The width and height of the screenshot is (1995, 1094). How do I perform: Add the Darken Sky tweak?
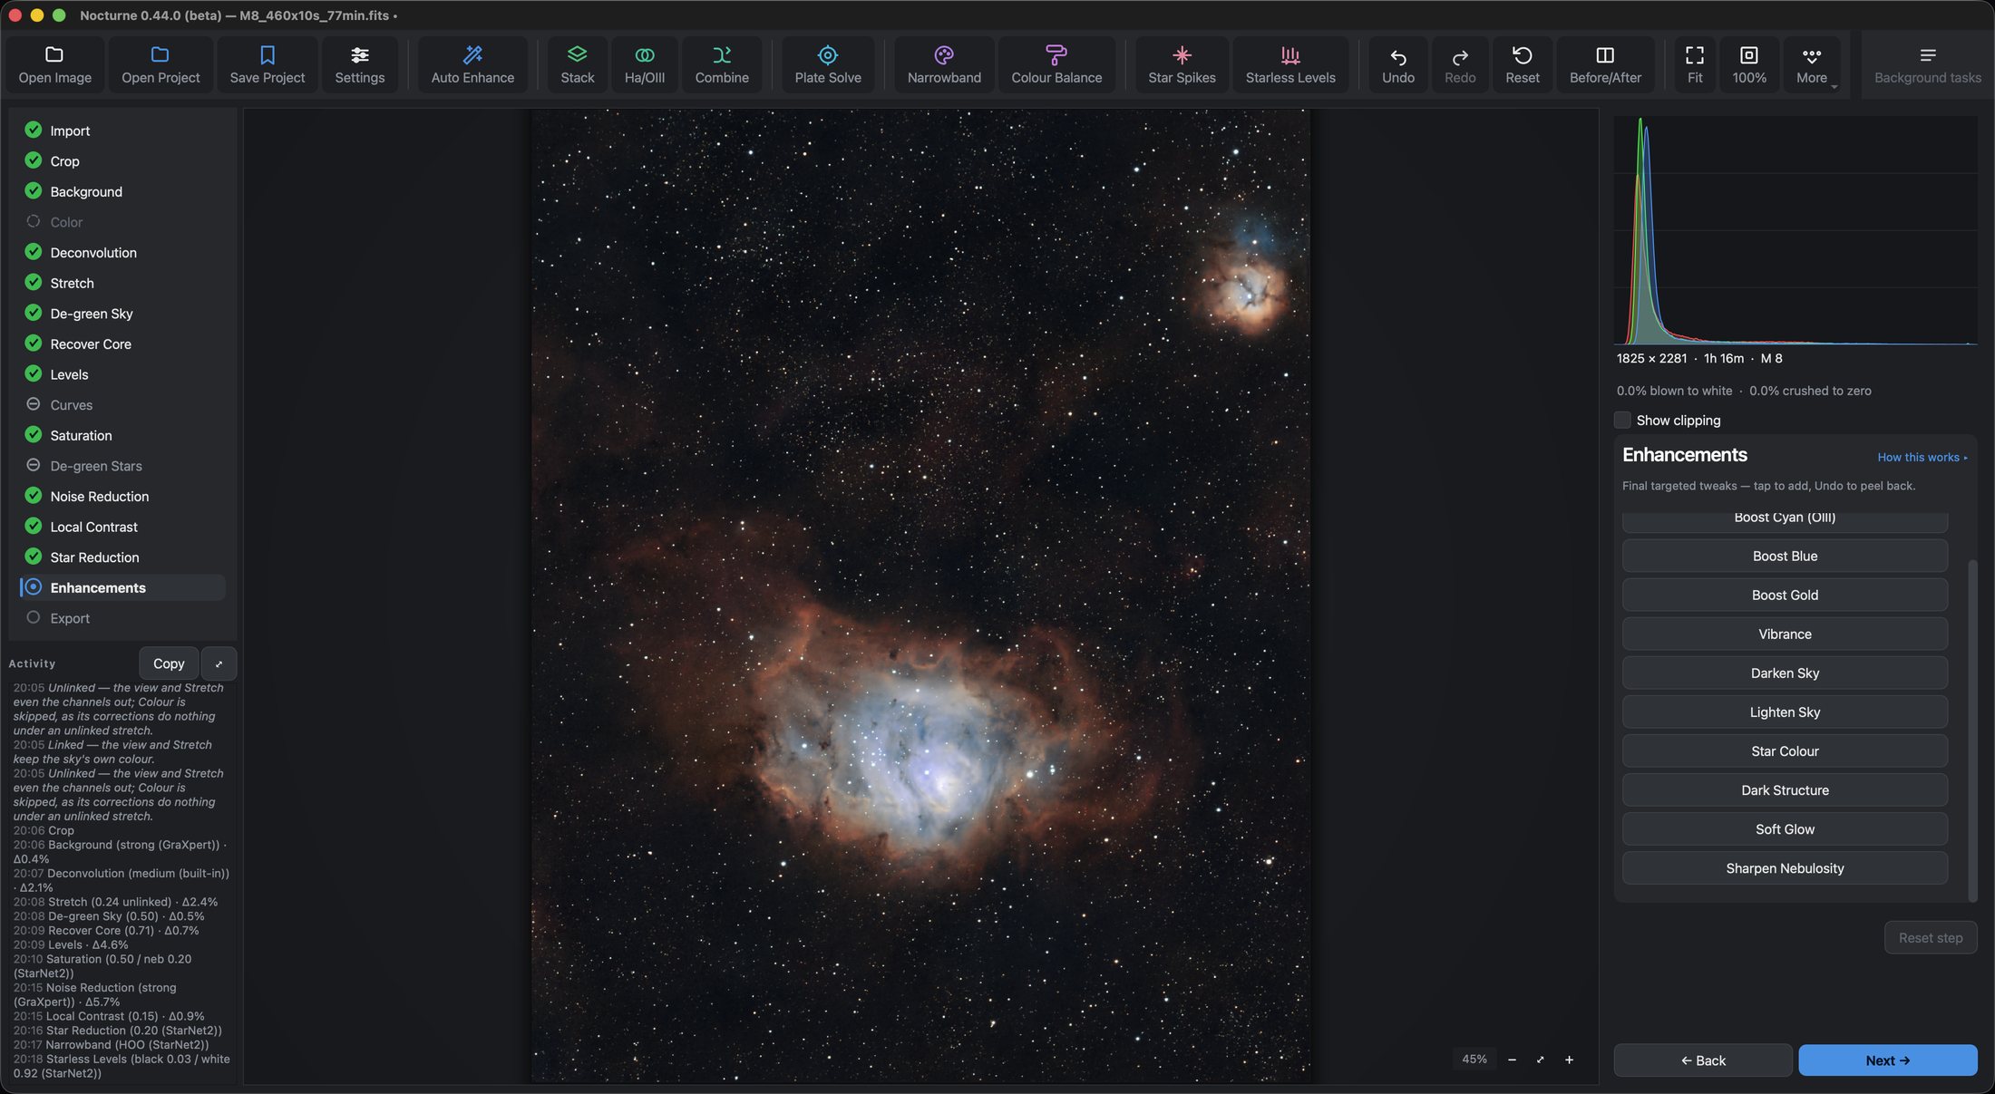click(x=1784, y=673)
